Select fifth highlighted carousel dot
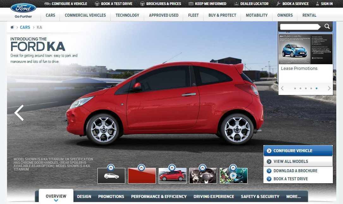This screenshot has width=343, height=204. tap(316, 88)
